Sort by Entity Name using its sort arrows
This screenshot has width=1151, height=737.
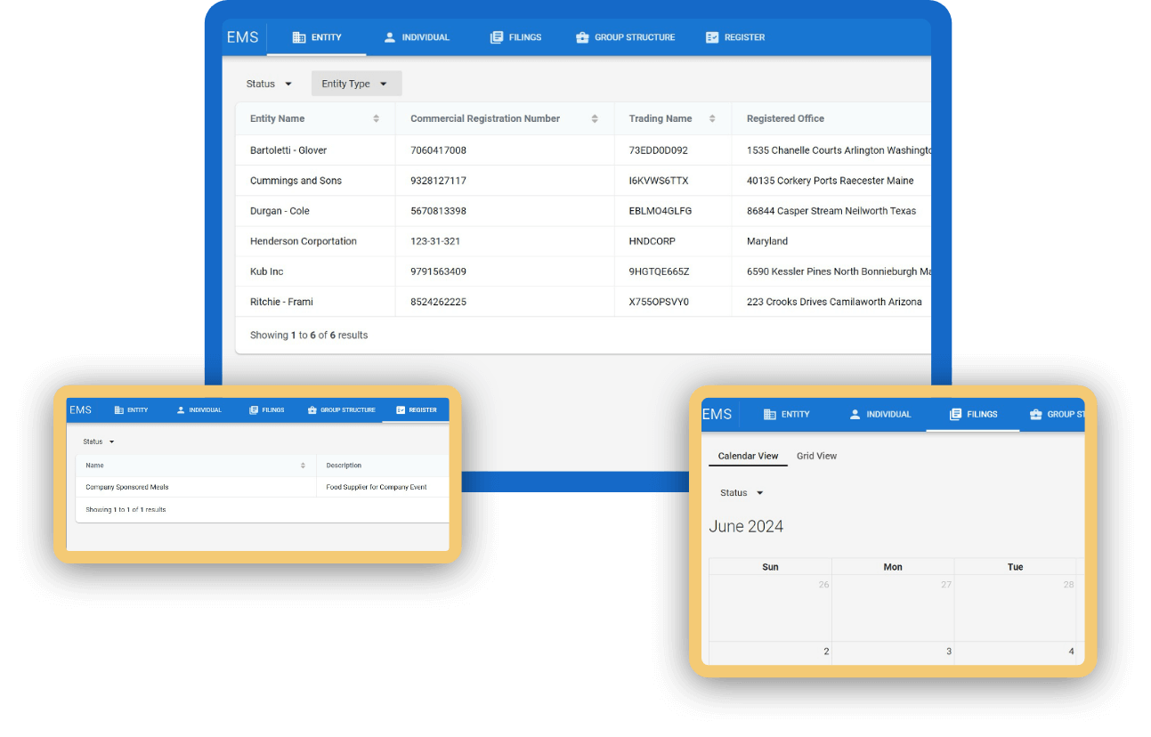click(376, 119)
